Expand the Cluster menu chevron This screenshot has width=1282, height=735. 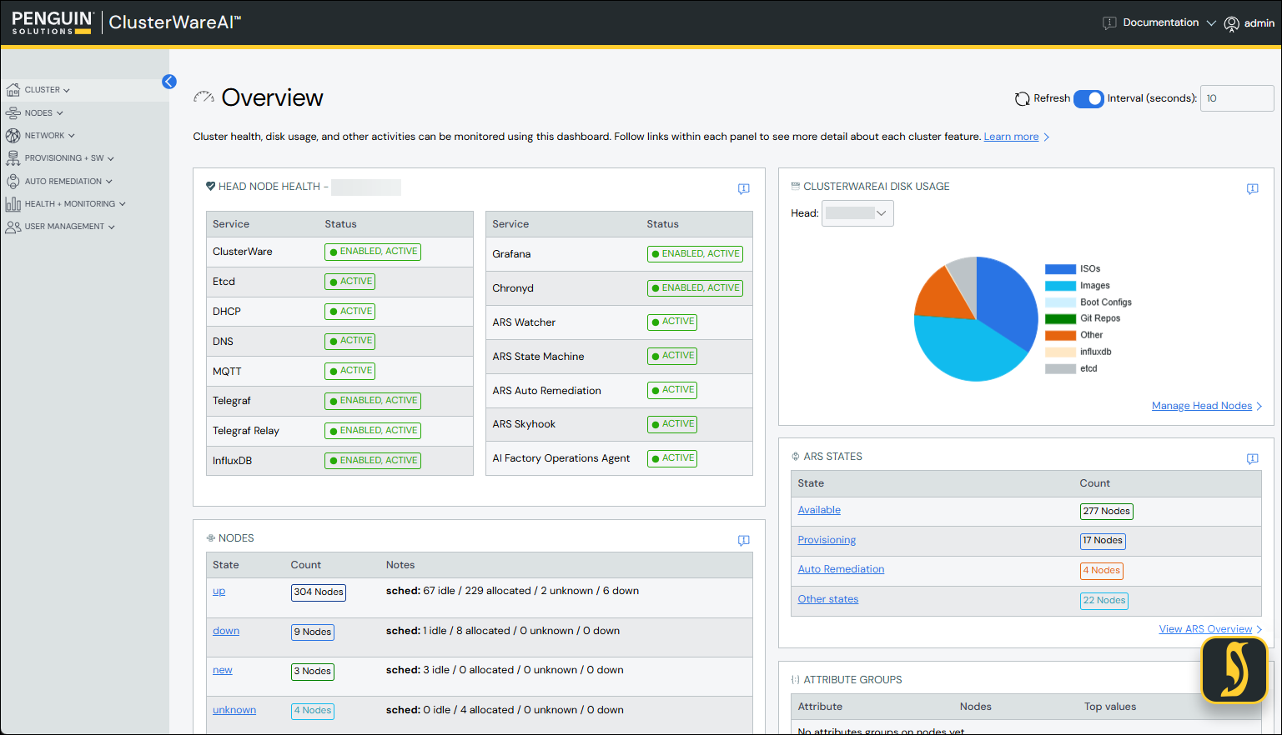(67, 90)
